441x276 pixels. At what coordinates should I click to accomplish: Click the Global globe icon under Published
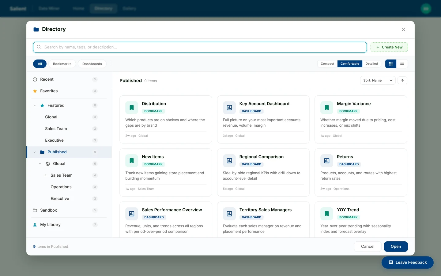pos(48,164)
